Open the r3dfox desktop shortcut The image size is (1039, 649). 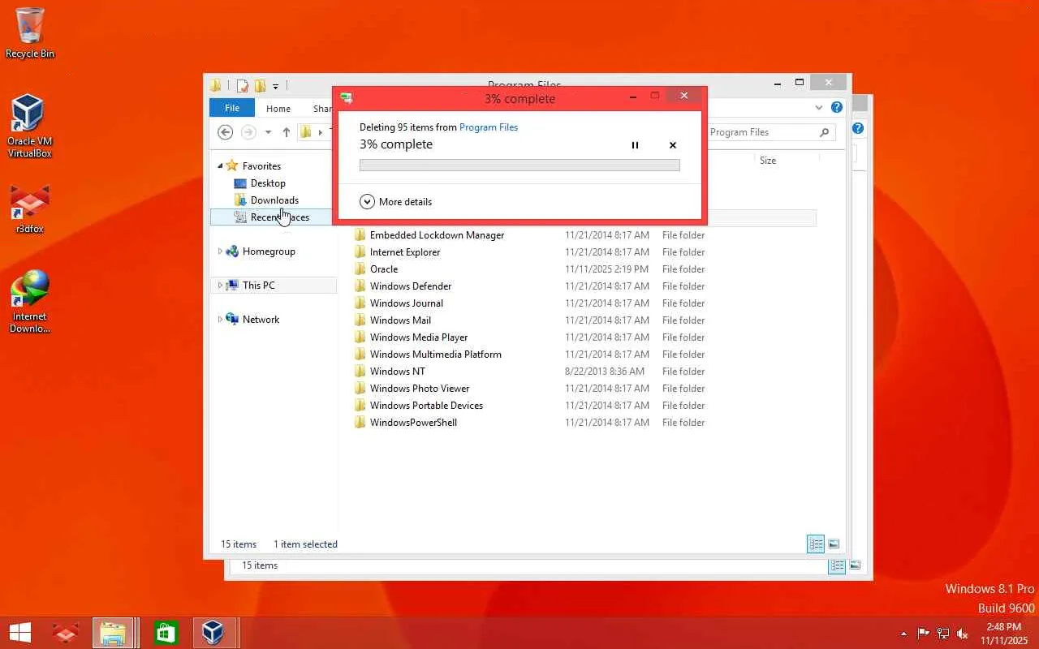point(30,208)
